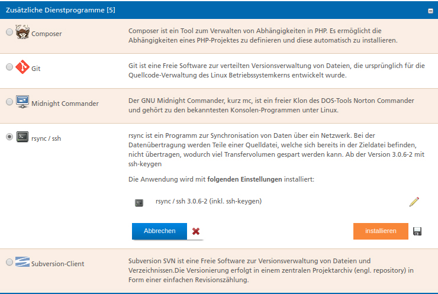Select the Git radio button
This screenshot has width=438, height=294.
click(x=9, y=67)
